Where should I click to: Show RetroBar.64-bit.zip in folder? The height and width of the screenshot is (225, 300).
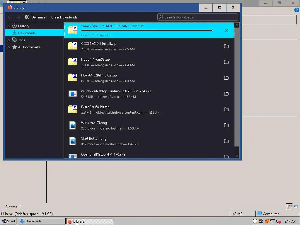click(x=226, y=110)
